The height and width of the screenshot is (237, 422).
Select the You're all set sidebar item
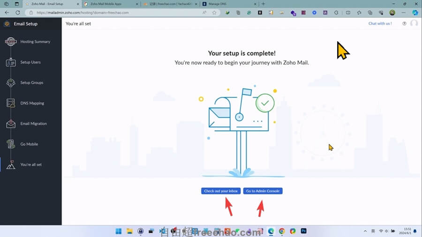click(x=31, y=165)
